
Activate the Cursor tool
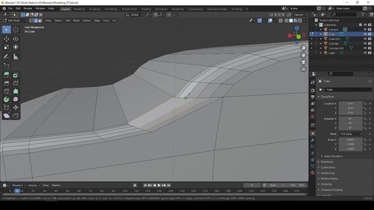16,30
